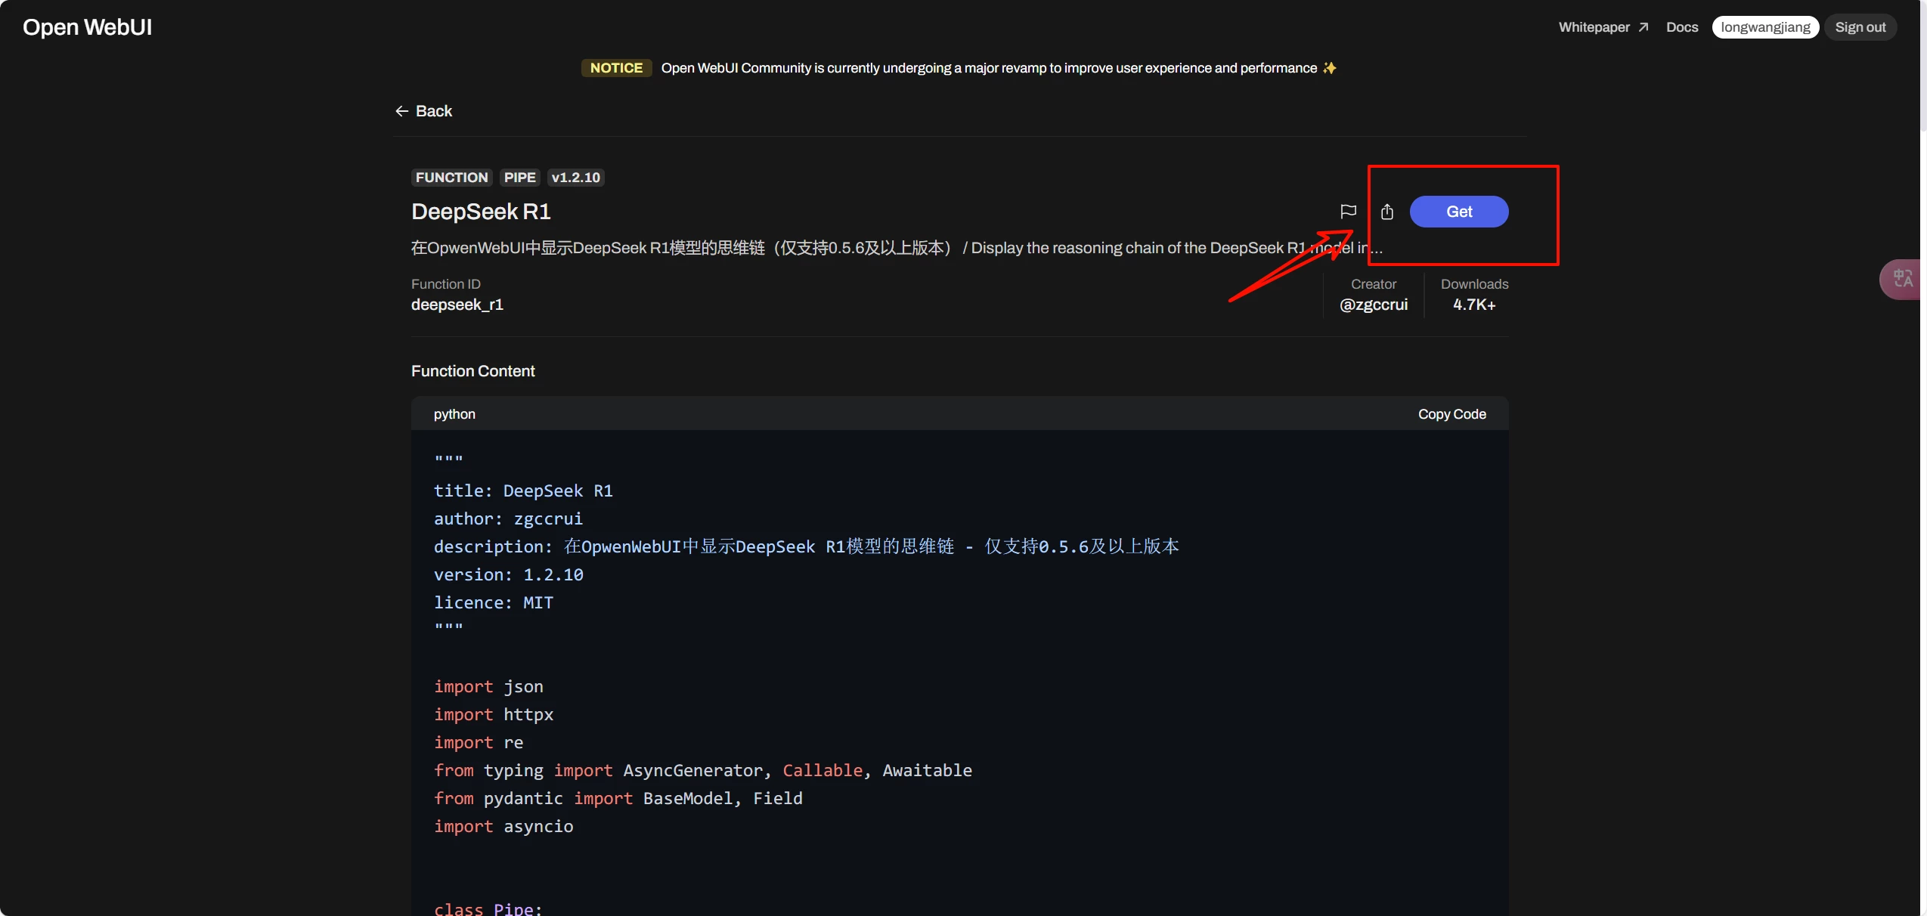Open creator @zgccrui profile
This screenshot has height=916, width=1927.
[1373, 305]
